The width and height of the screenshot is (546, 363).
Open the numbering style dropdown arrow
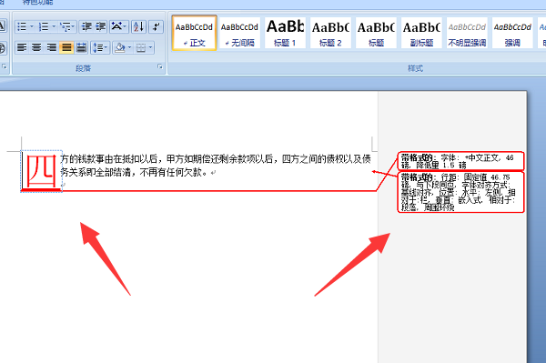click(54, 26)
